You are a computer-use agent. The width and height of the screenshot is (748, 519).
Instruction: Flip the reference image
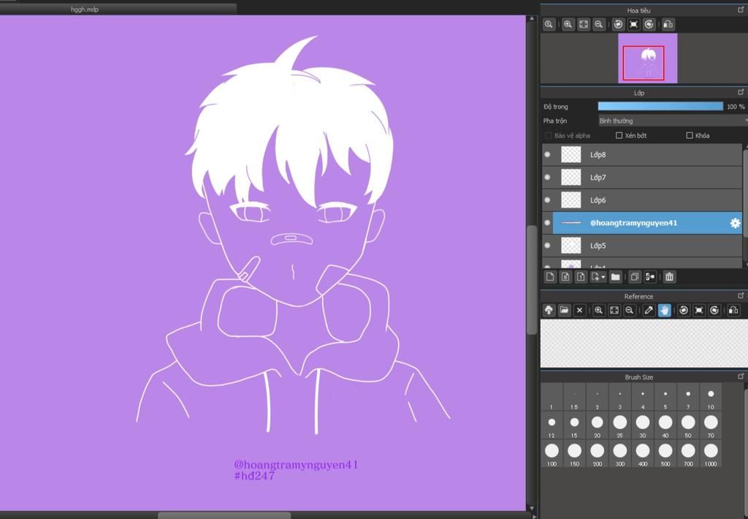click(x=733, y=311)
